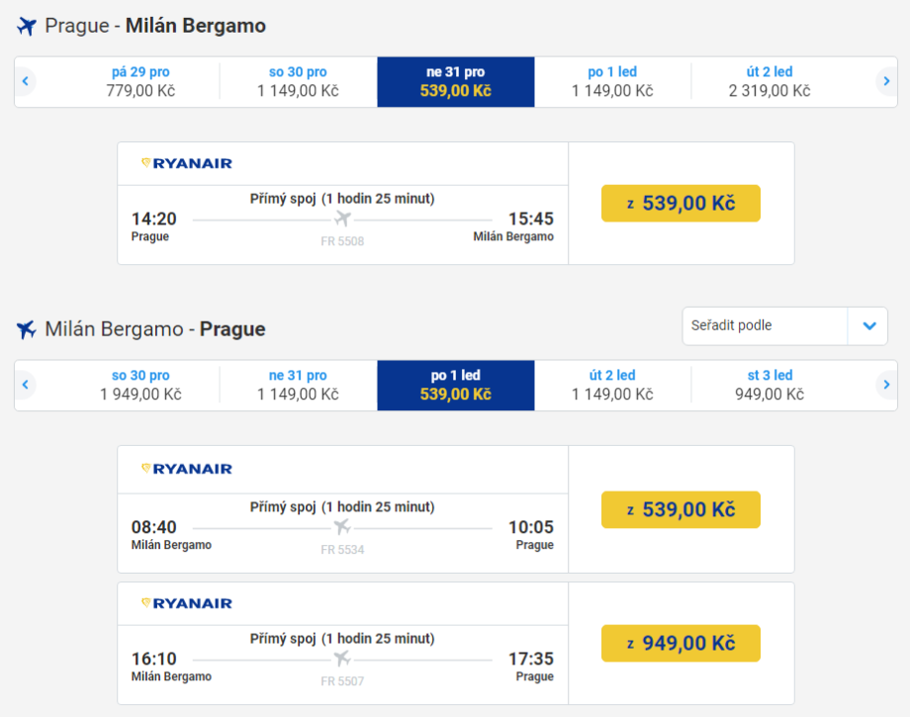
Task: Click the plane icon on flight FR 5534's route line
Action: (x=342, y=527)
